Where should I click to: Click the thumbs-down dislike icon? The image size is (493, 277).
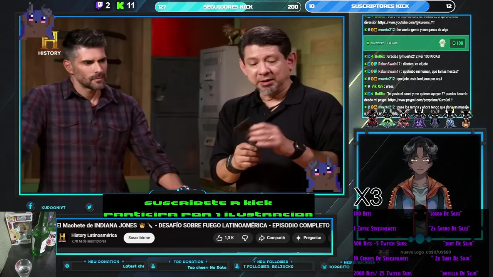tap(245, 238)
